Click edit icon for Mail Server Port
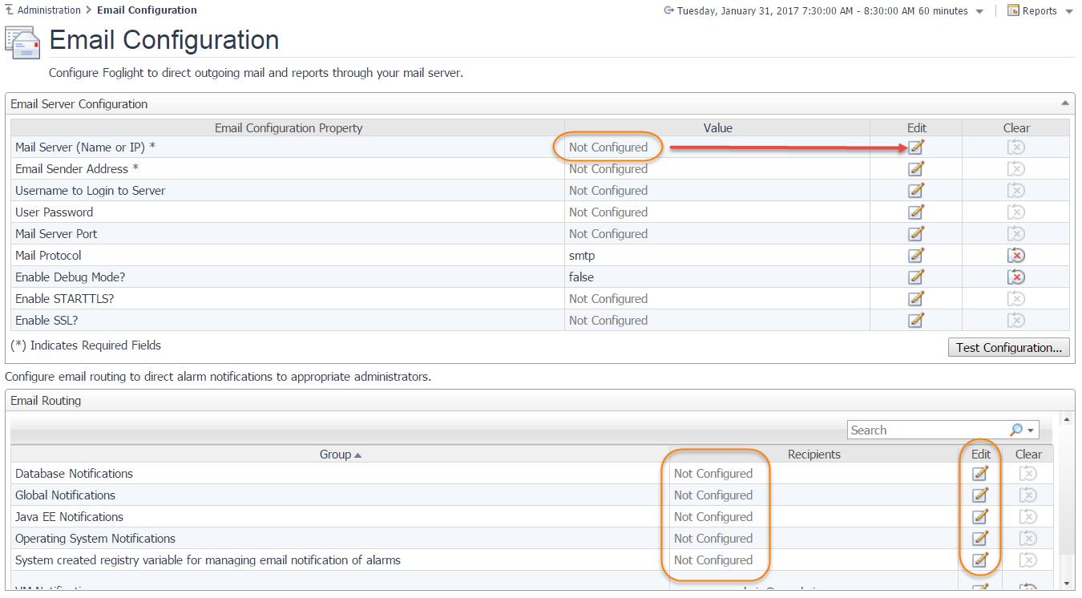This screenshot has width=1082, height=598. 916,234
